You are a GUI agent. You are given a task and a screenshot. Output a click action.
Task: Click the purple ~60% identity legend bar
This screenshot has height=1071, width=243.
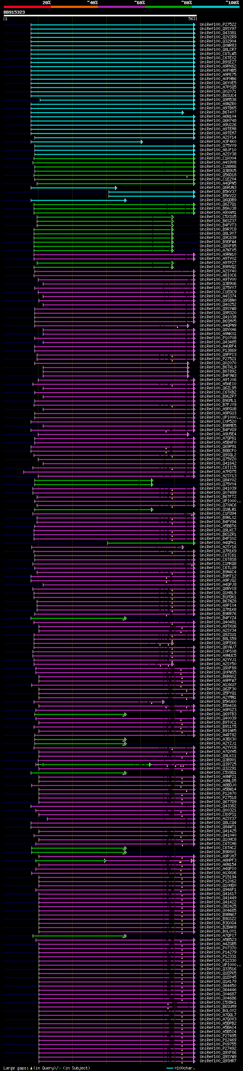[122, 7]
